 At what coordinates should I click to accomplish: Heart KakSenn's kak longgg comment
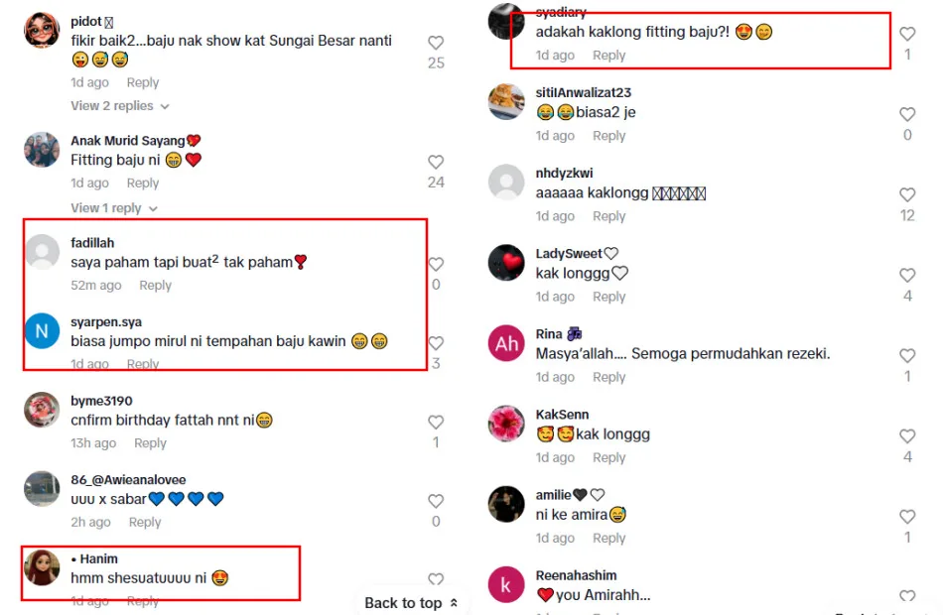click(x=907, y=435)
